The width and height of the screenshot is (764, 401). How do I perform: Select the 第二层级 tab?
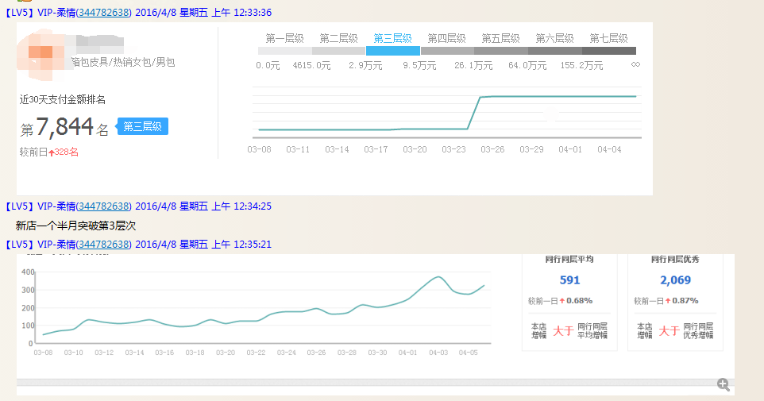click(x=338, y=38)
